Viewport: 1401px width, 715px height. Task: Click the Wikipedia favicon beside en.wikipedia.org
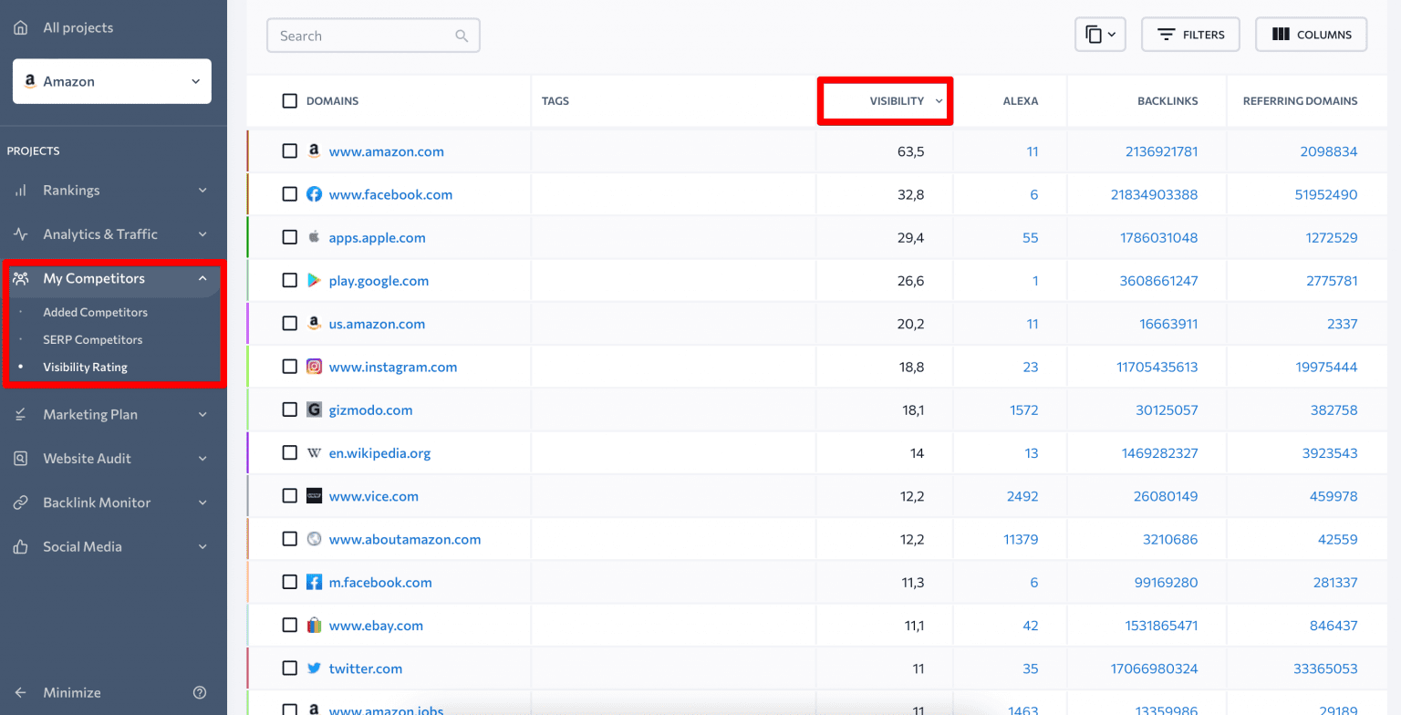[x=314, y=453]
